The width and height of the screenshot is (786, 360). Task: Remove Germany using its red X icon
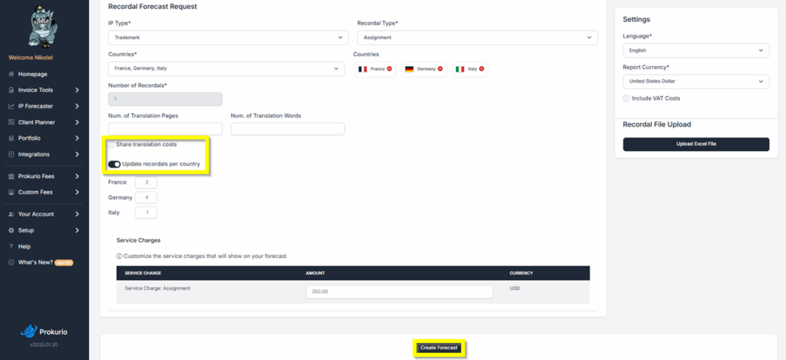(x=441, y=69)
